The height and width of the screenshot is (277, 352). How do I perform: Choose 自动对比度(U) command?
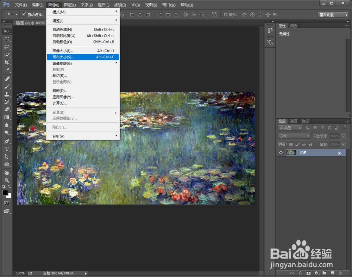(83, 35)
